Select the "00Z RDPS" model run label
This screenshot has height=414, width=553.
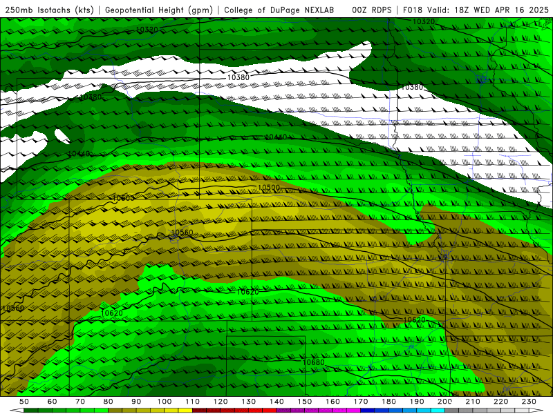click(x=372, y=10)
